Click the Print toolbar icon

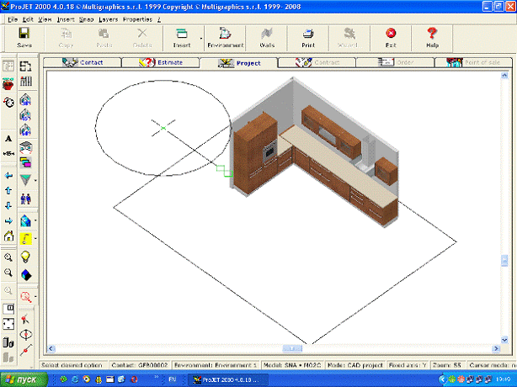point(308,36)
